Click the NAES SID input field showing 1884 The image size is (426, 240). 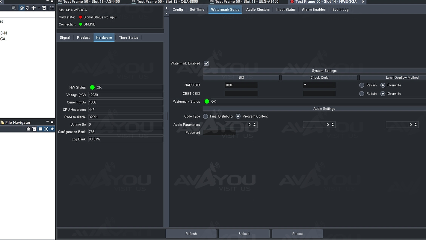[241, 85]
